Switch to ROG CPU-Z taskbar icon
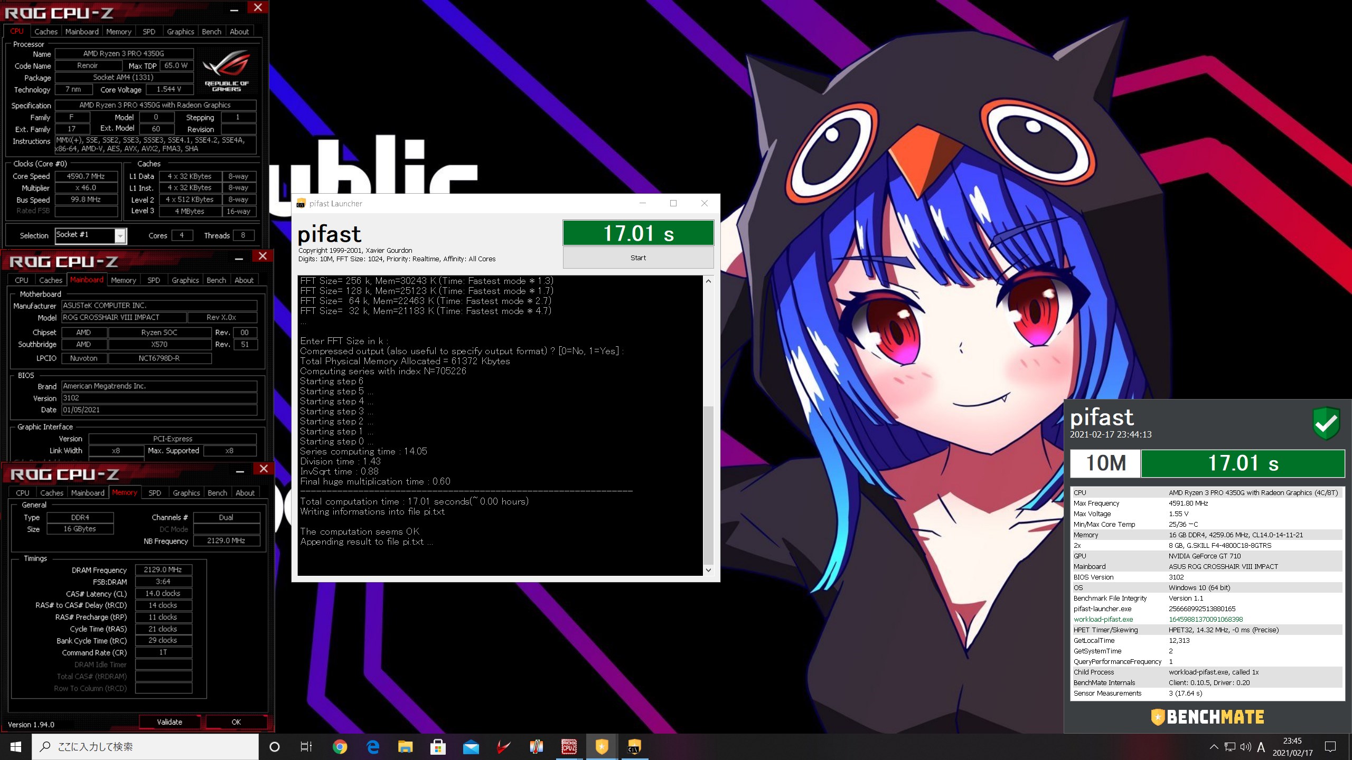1352x760 pixels. click(569, 747)
